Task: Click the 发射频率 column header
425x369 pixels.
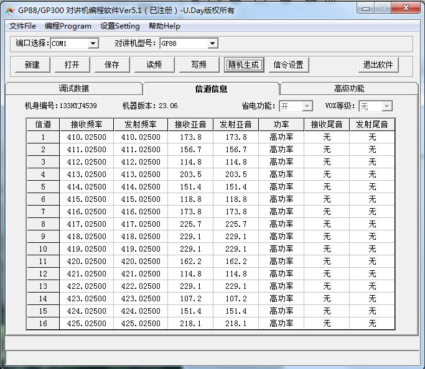Action: tap(141, 124)
